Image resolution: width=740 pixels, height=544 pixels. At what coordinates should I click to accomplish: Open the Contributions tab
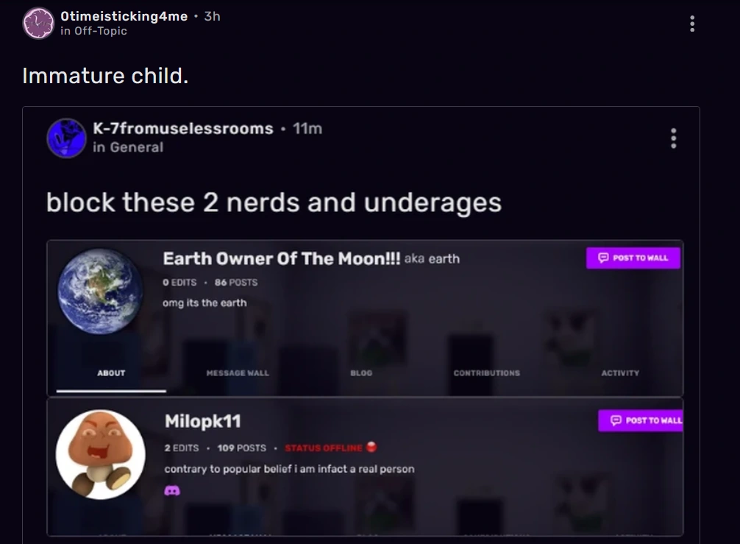point(486,373)
